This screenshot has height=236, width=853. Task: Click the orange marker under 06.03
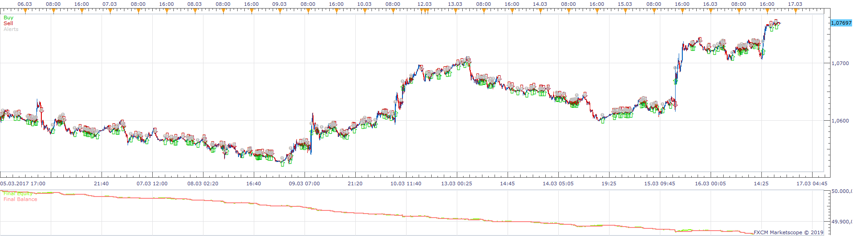25,11
